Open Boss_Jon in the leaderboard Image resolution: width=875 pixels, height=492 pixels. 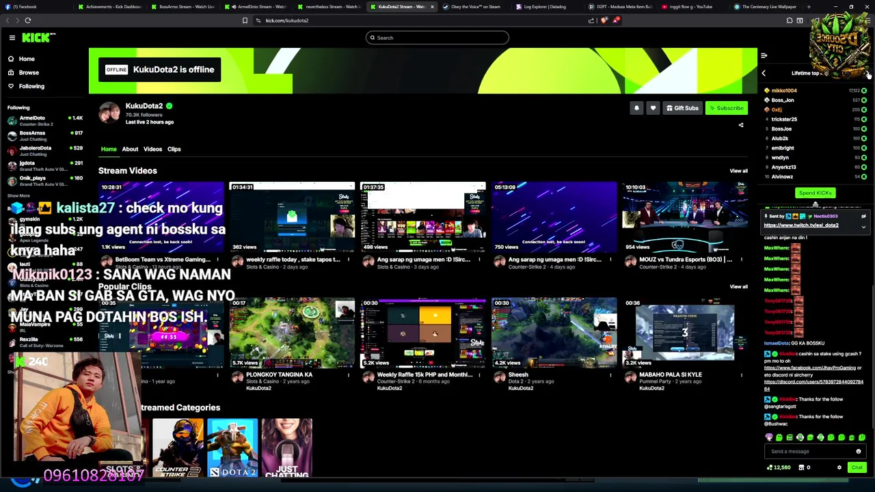point(783,100)
